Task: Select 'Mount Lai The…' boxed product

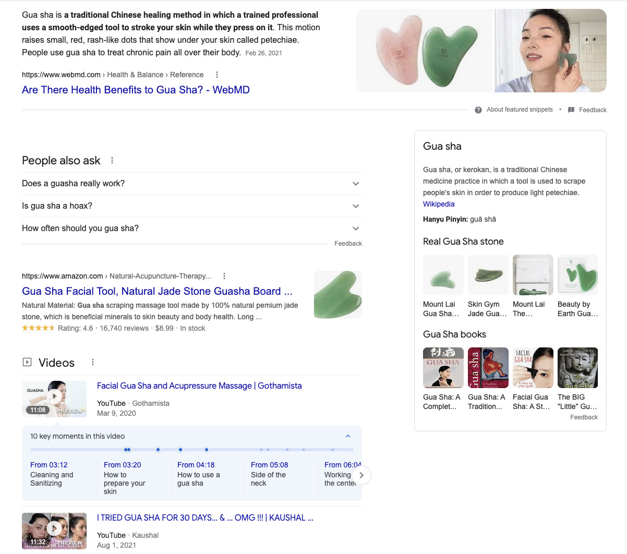Action: (x=533, y=286)
